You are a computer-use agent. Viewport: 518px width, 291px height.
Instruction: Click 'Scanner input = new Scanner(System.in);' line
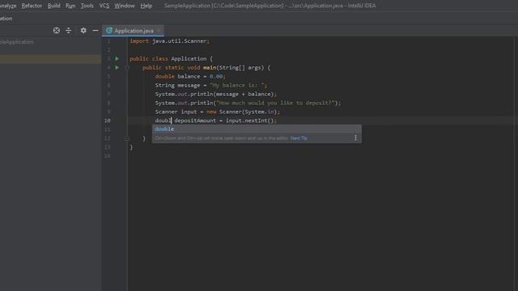pyautogui.click(x=218, y=112)
